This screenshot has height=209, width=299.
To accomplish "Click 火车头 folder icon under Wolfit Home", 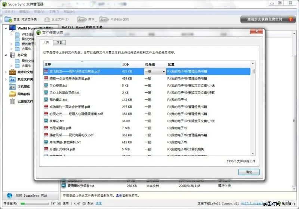I will pyautogui.click(x=17, y=49).
